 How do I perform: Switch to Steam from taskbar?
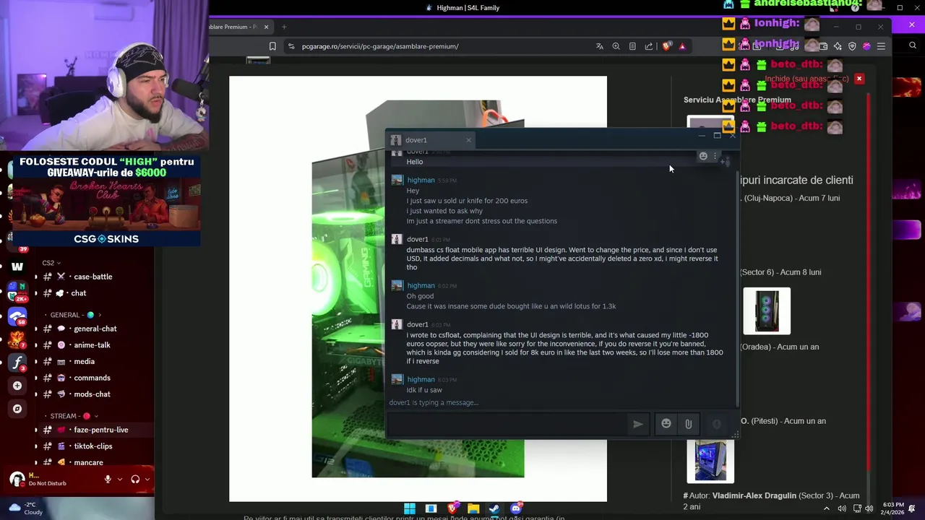pos(494,508)
